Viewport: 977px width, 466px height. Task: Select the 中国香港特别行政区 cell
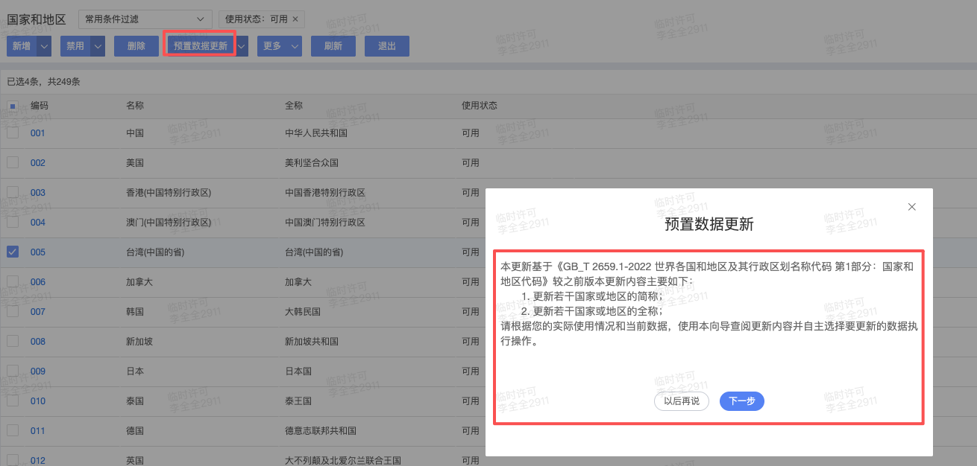coord(325,193)
